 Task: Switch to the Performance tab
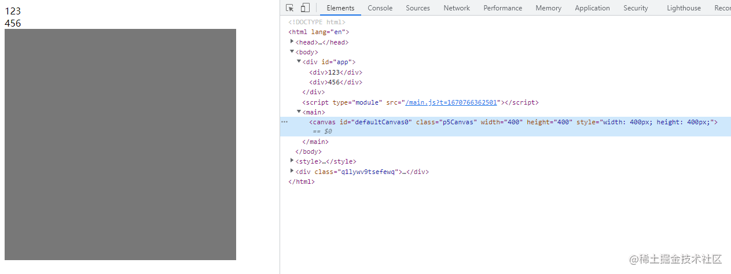[x=503, y=8]
